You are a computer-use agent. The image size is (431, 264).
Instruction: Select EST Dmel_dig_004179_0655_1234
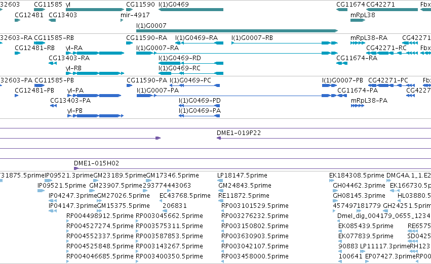pos(384,216)
